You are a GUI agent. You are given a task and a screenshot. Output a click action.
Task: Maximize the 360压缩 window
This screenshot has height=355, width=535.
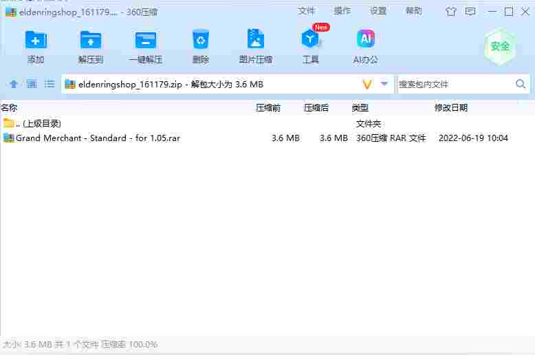[509, 12]
